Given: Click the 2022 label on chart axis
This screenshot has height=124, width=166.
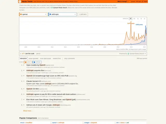Looking at the screenshot, I should [118, 47].
